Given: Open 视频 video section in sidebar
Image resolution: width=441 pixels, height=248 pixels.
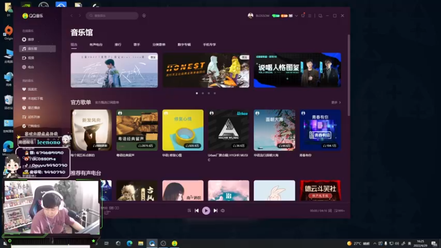Looking at the screenshot, I should pyautogui.click(x=28, y=58).
